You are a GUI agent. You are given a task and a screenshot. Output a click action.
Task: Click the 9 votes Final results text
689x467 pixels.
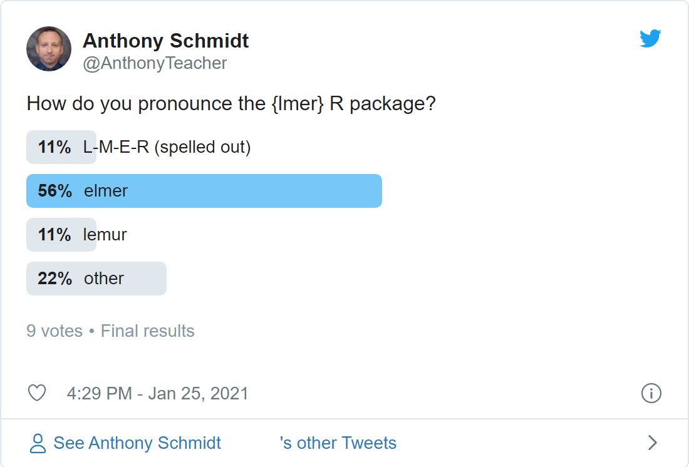(110, 331)
